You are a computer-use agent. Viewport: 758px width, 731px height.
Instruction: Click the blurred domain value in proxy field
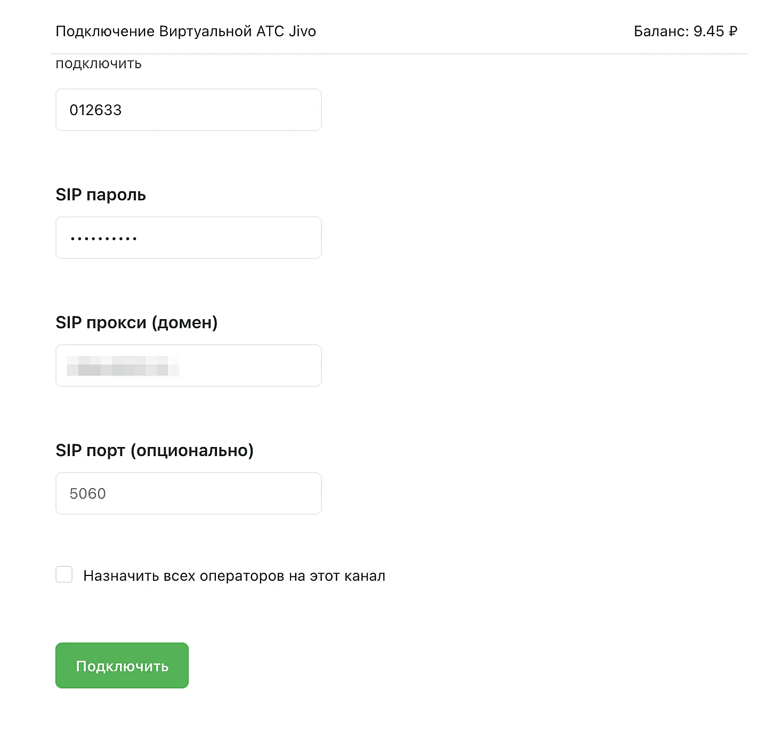(123, 366)
